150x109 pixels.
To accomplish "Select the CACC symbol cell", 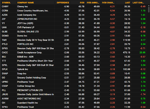I will [5, 53].
